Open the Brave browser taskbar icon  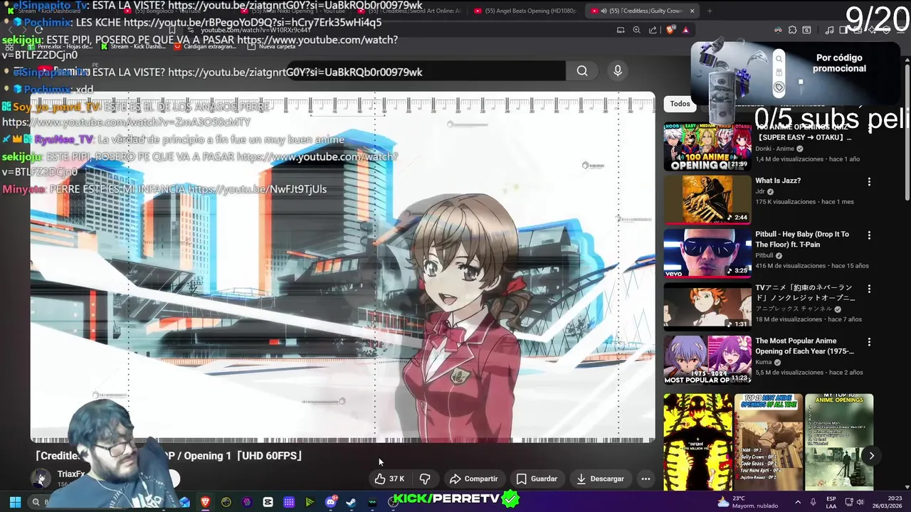(x=206, y=502)
